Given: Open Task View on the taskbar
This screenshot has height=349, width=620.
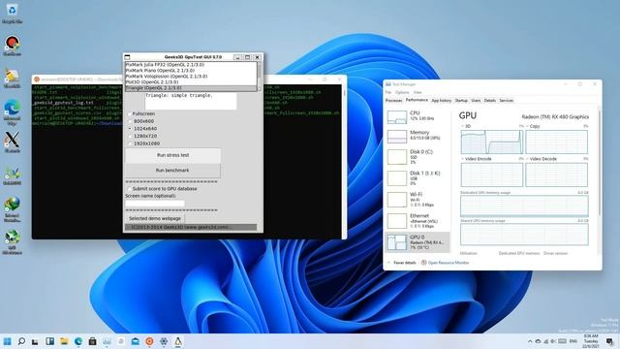Looking at the screenshot, I should click(x=35, y=341).
